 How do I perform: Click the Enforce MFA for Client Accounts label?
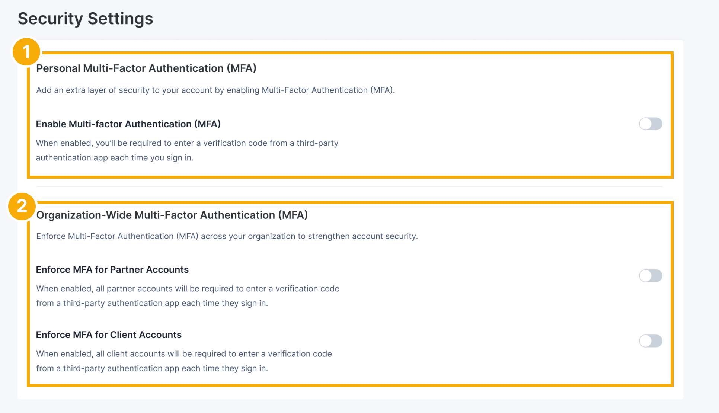108,334
